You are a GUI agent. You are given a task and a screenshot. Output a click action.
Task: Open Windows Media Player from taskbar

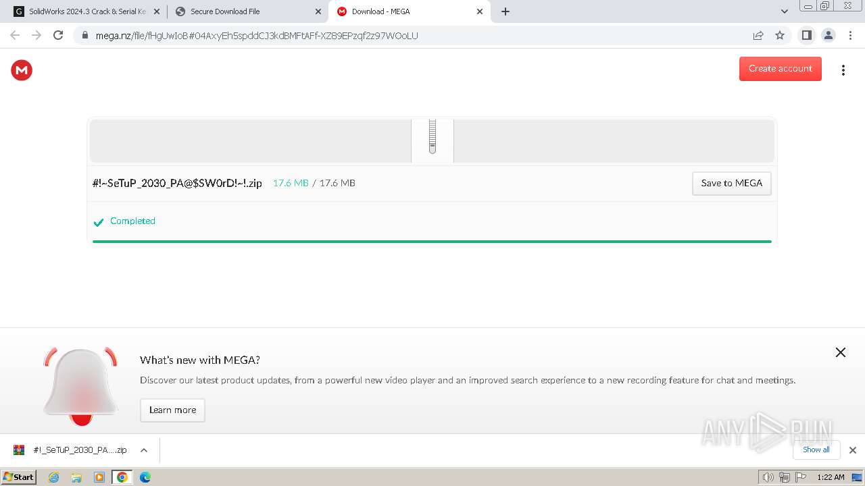pyautogui.click(x=99, y=477)
